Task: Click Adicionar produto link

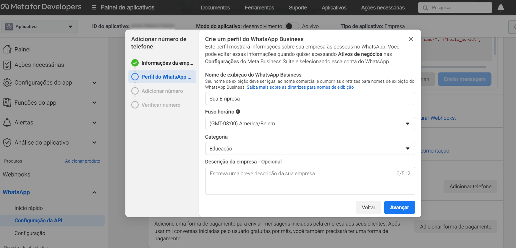Action: click(83, 161)
